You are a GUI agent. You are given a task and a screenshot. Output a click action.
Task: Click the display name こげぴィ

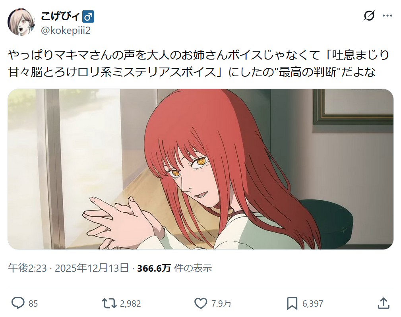click(61, 17)
